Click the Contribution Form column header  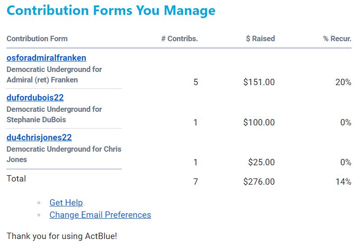pos(37,39)
